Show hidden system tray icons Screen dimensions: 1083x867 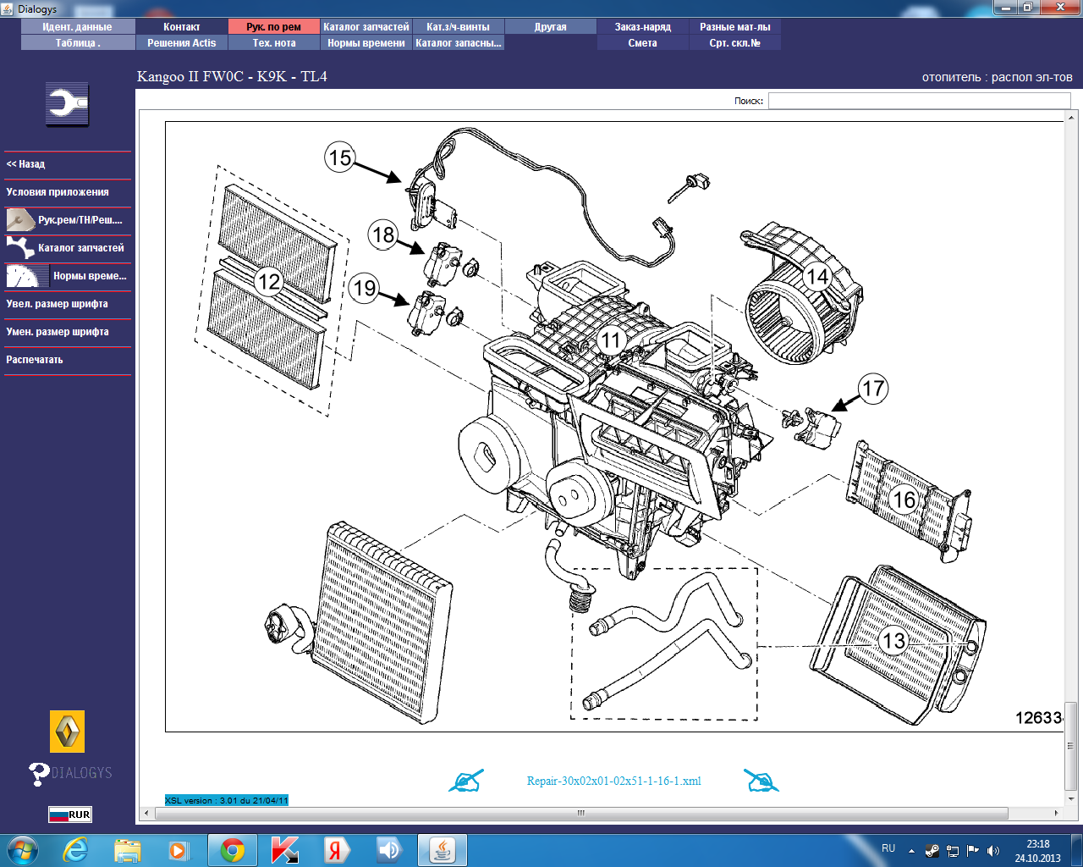pyautogui.click(x=911, y=851)
